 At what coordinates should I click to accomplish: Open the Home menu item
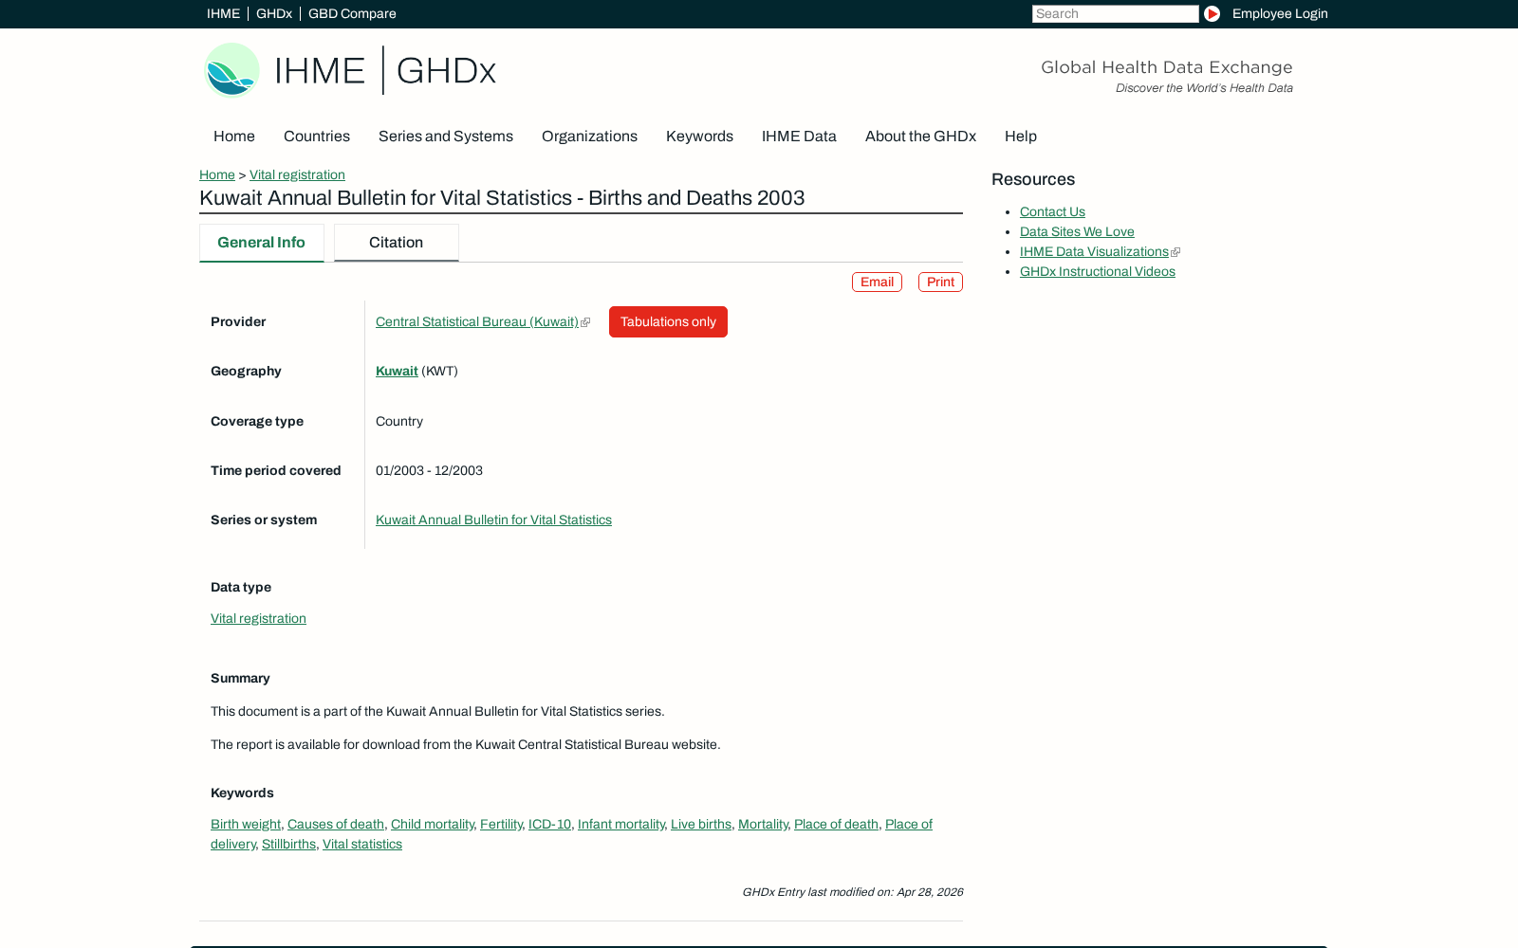[234, 137]
